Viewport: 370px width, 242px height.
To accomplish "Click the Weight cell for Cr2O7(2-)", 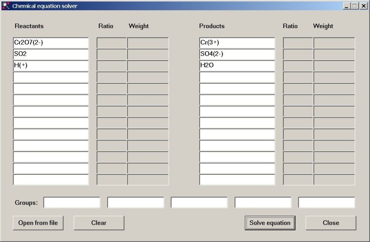I will tap(148, 43).
